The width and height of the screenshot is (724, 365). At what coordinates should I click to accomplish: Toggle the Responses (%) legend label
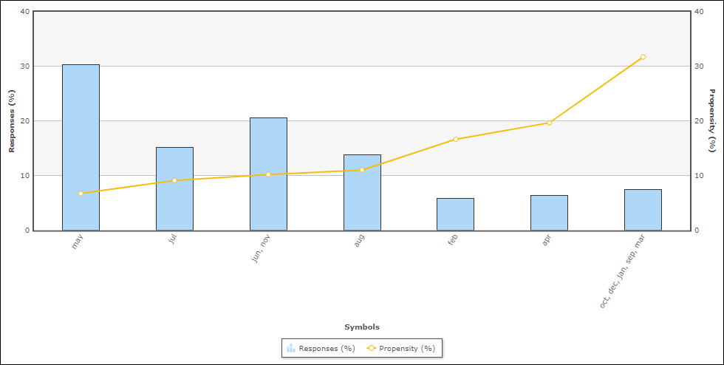[327, 348]
